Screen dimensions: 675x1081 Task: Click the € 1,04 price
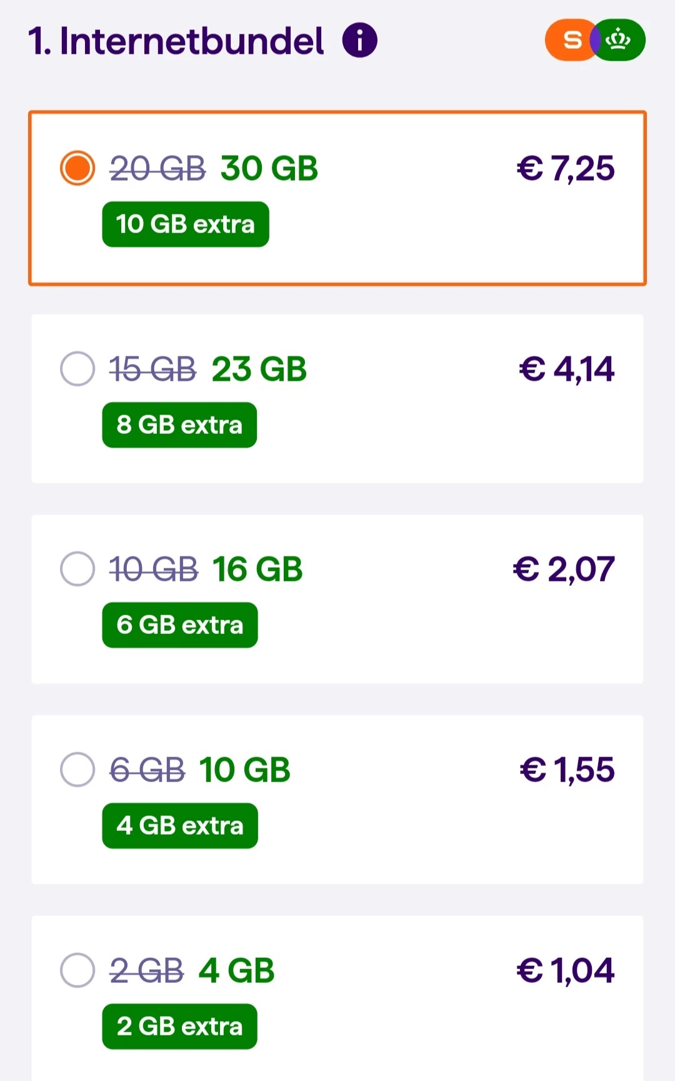pyautogui.click(x=566, y=971)
